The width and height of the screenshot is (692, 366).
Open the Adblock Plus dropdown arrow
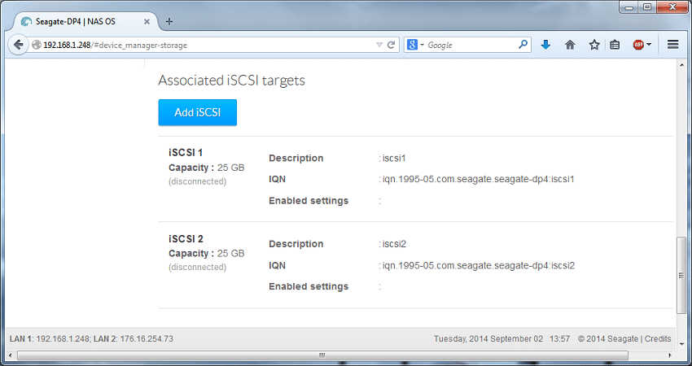(x=649, y=45)
